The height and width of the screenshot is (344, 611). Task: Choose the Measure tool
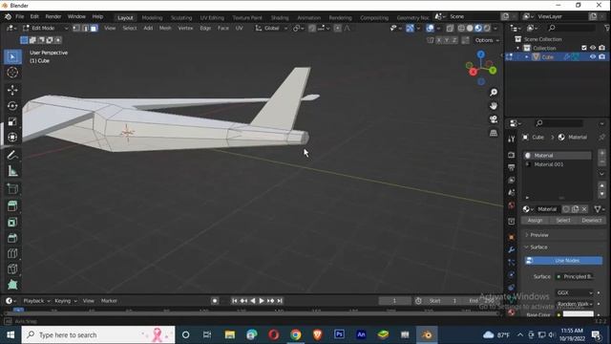click(x=12, y=171)
